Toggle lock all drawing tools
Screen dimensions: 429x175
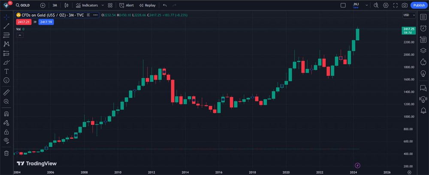[6, 132]
